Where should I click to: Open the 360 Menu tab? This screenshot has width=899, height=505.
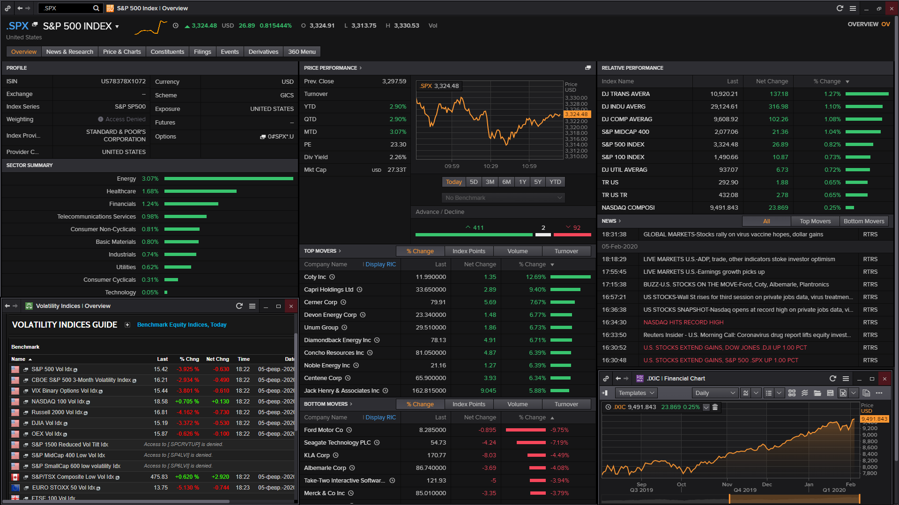(302, 52)
